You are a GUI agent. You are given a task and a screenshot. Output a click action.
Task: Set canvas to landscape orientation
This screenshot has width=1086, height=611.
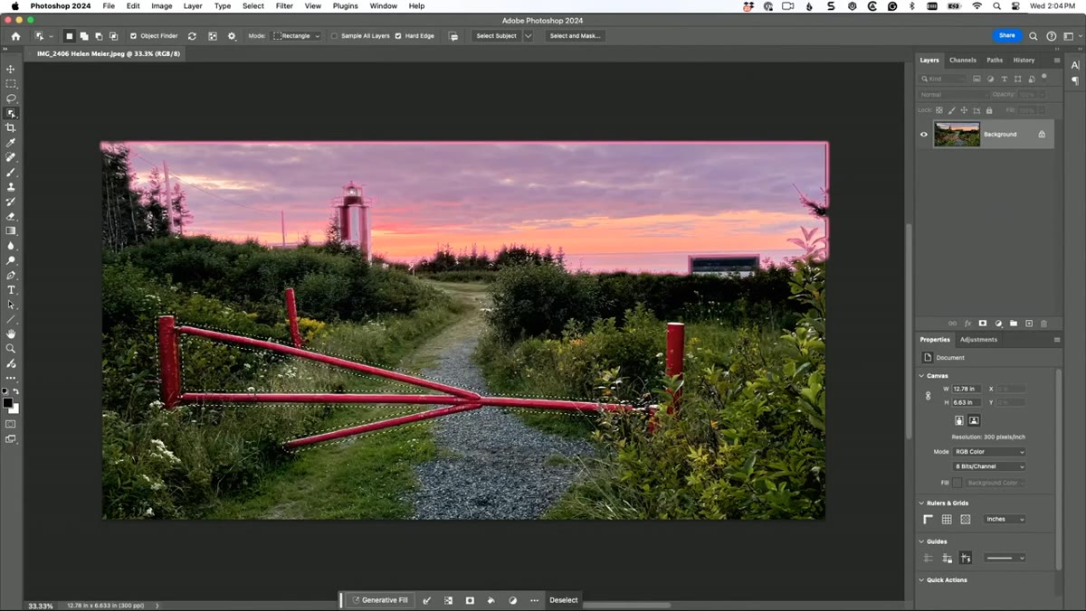click(x=974, y=420)
